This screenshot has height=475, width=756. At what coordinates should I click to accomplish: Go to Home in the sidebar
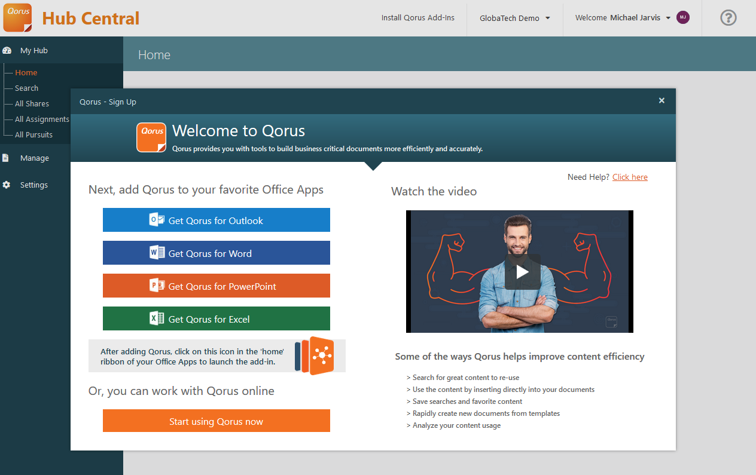26,73
